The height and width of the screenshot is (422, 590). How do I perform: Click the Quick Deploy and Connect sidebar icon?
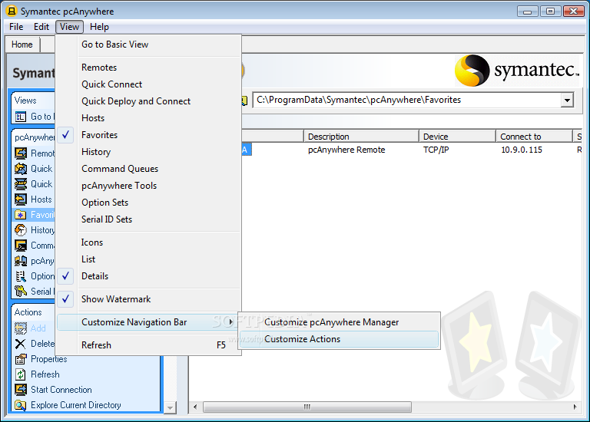[20, 184]
